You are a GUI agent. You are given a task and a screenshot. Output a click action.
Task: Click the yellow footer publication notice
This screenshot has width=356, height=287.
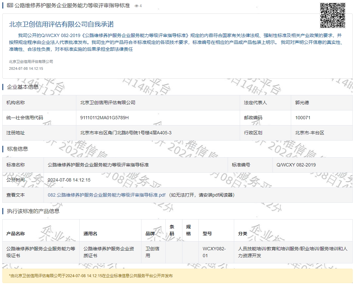click(178, 276)
